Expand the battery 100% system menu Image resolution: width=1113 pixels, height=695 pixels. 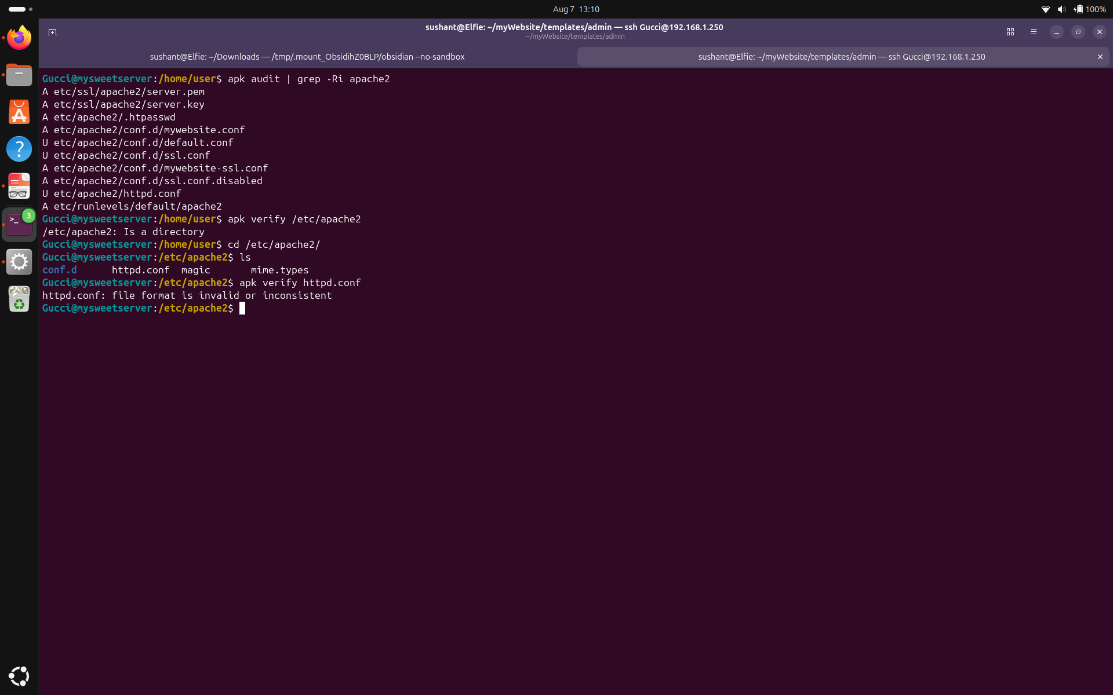(x=1090, y=9)
